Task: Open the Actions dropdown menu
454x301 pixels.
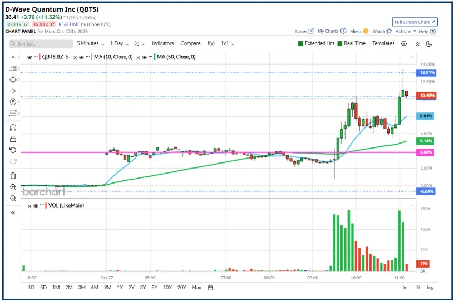Action: 405,32
